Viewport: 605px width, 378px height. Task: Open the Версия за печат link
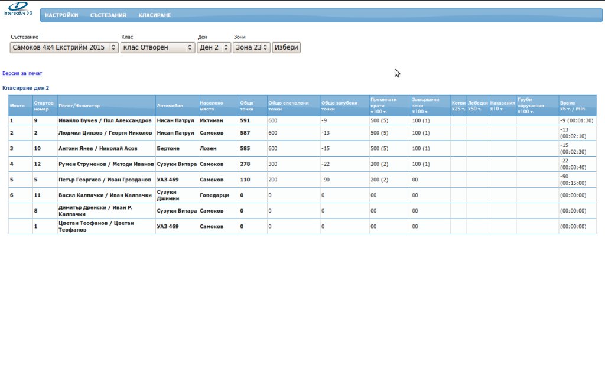[22, 74]
